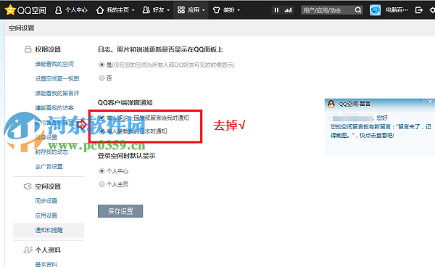The height and width of the screenshot is (267, 435).
Task: Open 谁能看我的访客 setting
Action: 54,107
